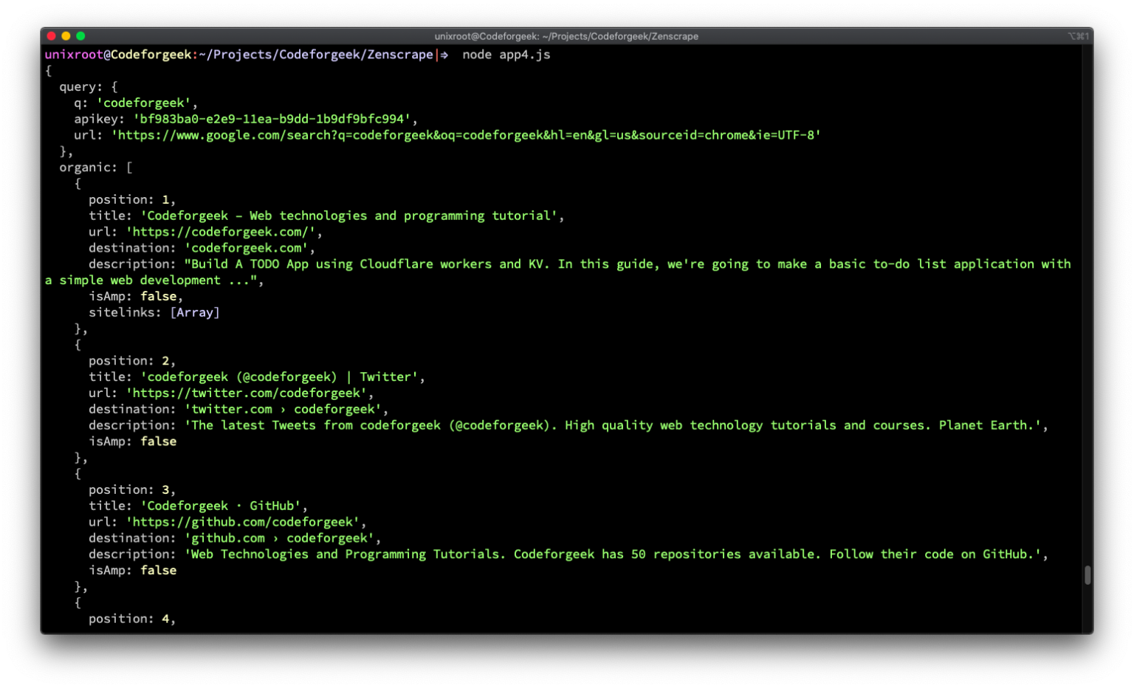This screenshot has height=688, width=1134.
Task: Click the ⌥⌘1 indicator in the title bar
Action: coord(1078,35)
